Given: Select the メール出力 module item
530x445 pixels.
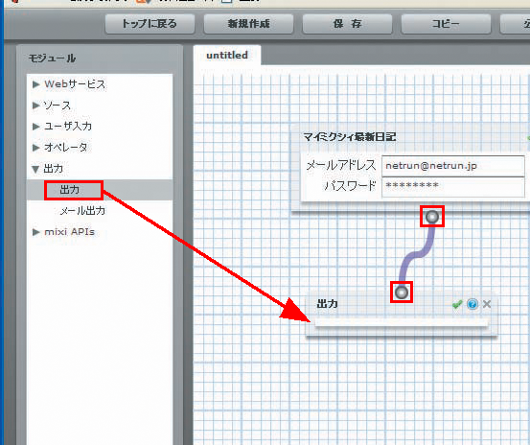Looking at the screenshot, I should 82,211.
